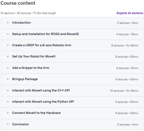Click the 8 lectures 1hr 22min label
The image size is (144, 131).
(125, 45)
